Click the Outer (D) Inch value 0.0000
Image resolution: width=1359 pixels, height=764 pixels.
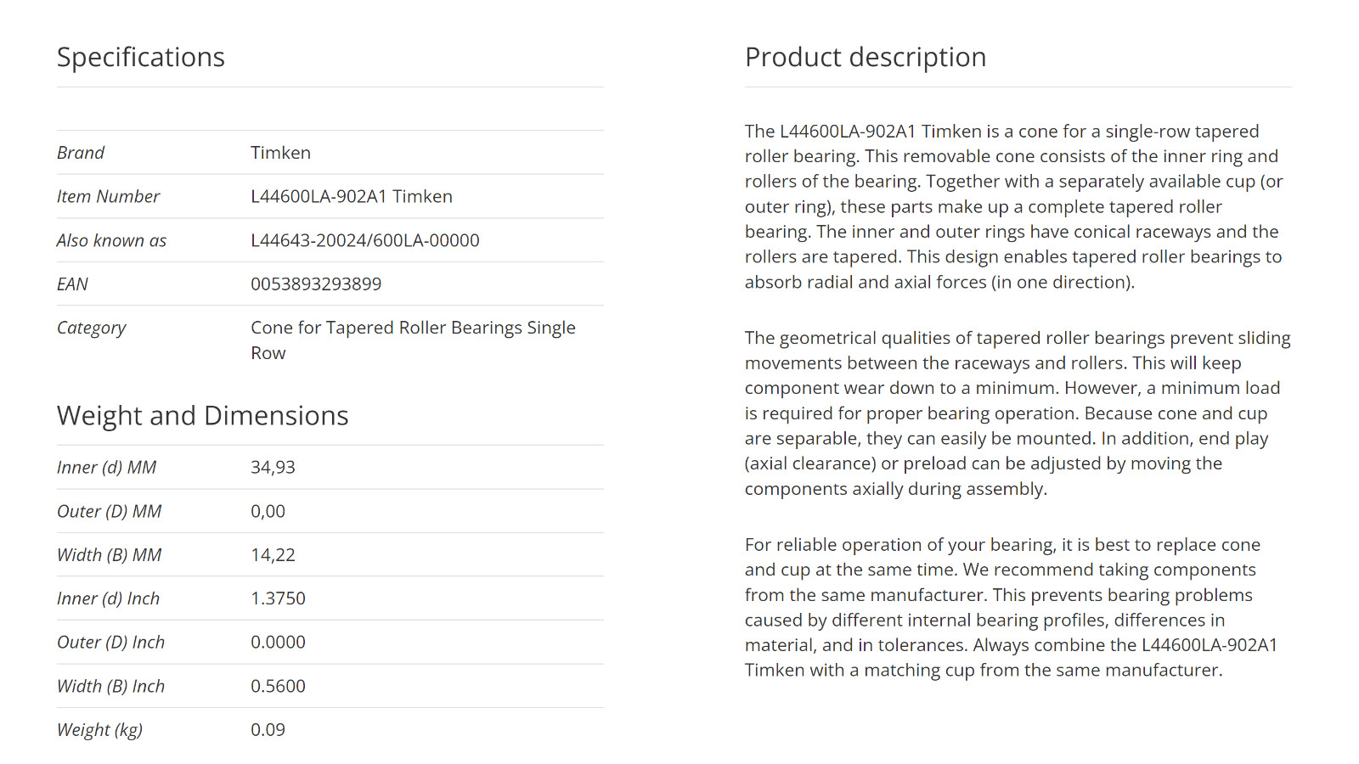[278, 642]
